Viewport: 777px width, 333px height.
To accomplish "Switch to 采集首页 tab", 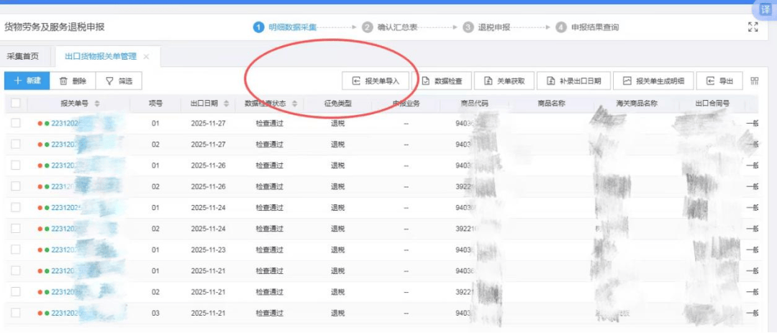I will 25,56.
